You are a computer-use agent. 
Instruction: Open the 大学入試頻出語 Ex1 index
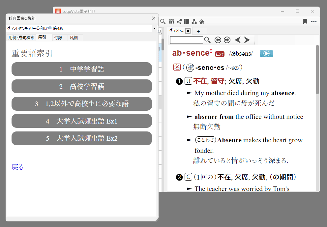(82, 121)
